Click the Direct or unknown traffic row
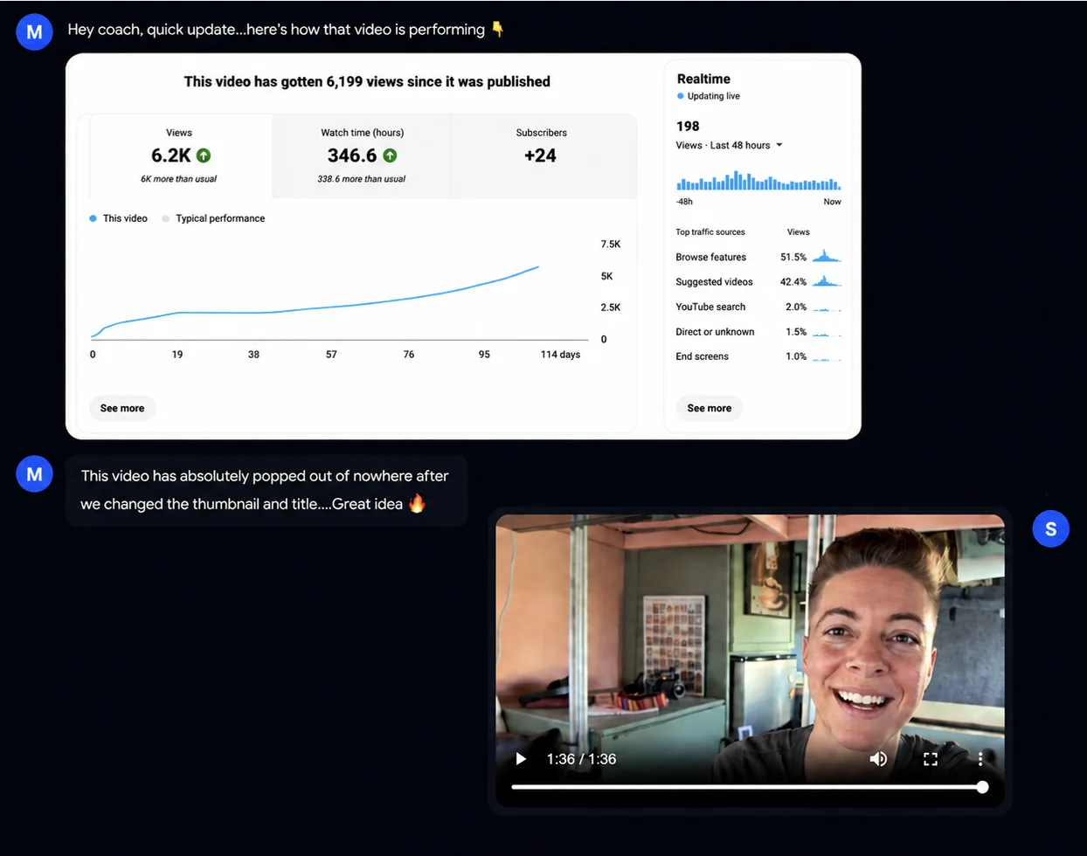1087x856 pixels. [758, 332]
